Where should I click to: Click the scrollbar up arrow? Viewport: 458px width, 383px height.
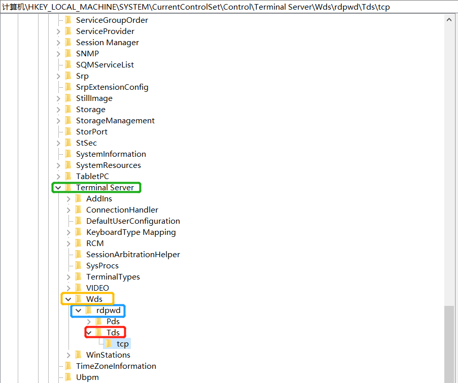449,20
